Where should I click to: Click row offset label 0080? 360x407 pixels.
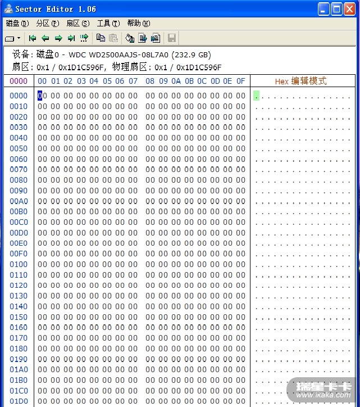point(19,180)
